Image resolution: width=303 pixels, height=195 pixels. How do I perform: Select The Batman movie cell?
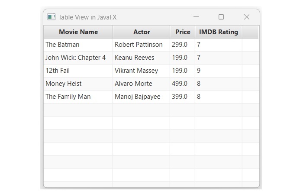coord(62,45)
